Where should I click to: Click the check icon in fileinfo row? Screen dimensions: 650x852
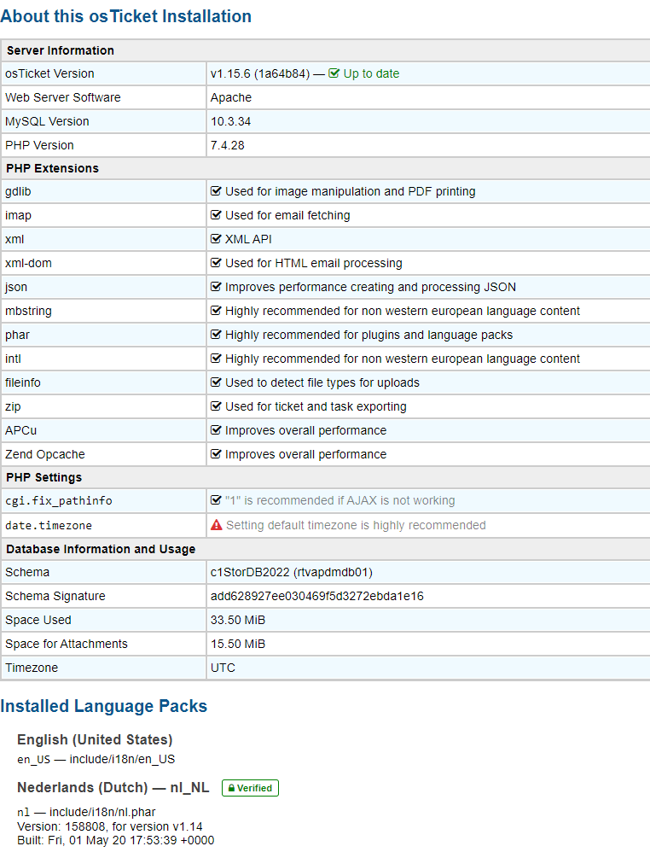tap(216, 382)
